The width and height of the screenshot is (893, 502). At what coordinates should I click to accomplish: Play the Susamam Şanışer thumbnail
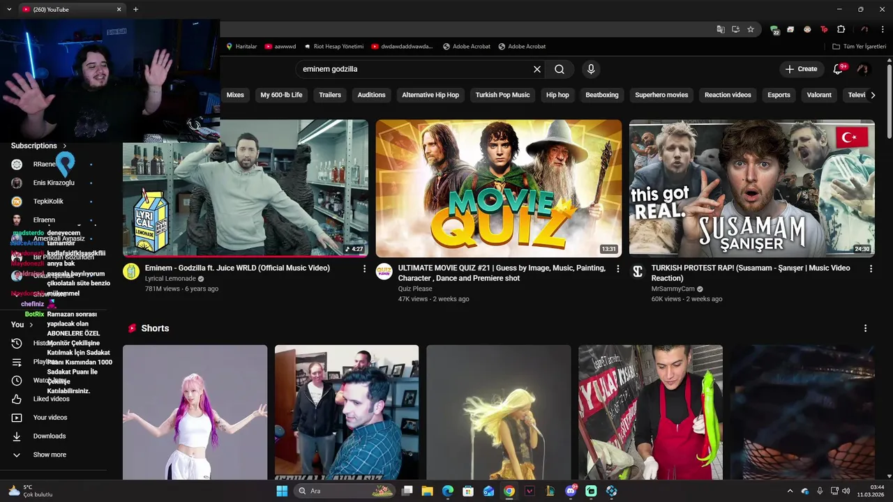click(752, 188)
